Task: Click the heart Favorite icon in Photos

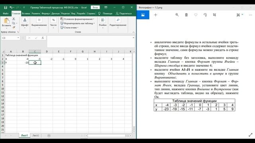Action: coord(196,15)
